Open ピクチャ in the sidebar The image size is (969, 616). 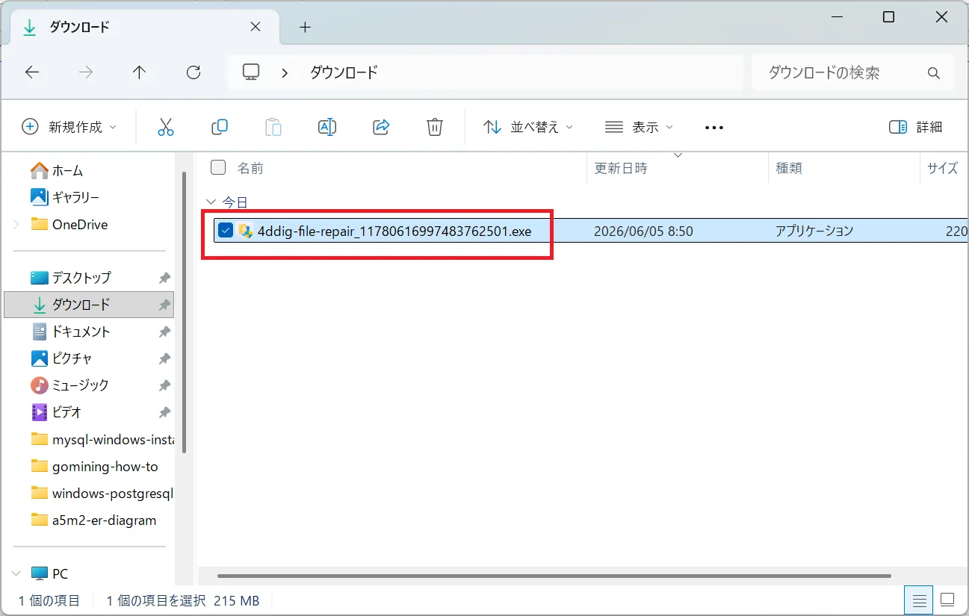72,358
